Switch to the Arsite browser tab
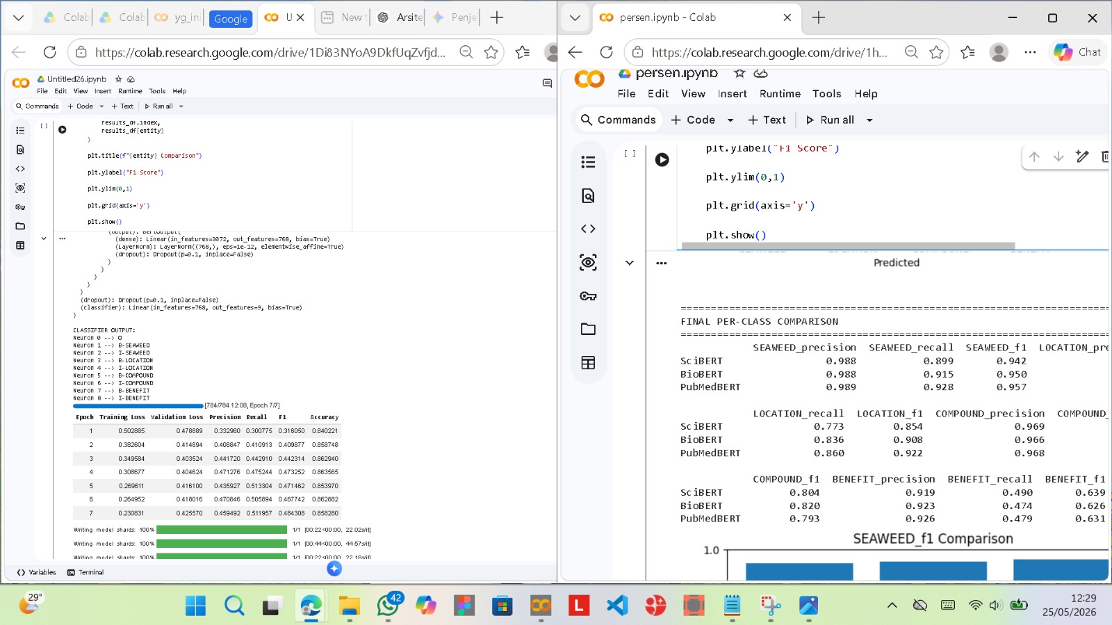This screenshot has width=1112, height=625. (401, 18)
